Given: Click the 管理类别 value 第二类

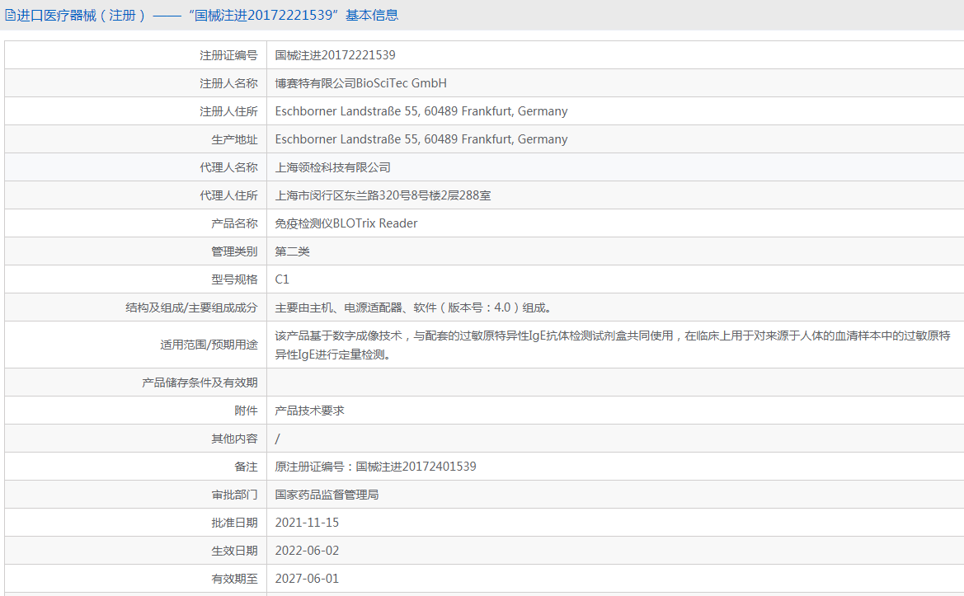Looking at the screenshot, I should 292,251.
